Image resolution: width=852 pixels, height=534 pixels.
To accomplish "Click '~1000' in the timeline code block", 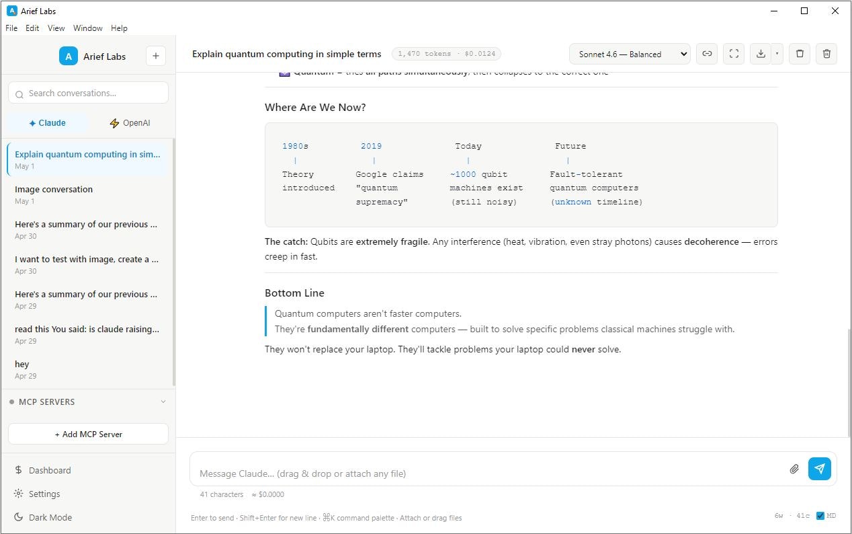I will (463, 174).
